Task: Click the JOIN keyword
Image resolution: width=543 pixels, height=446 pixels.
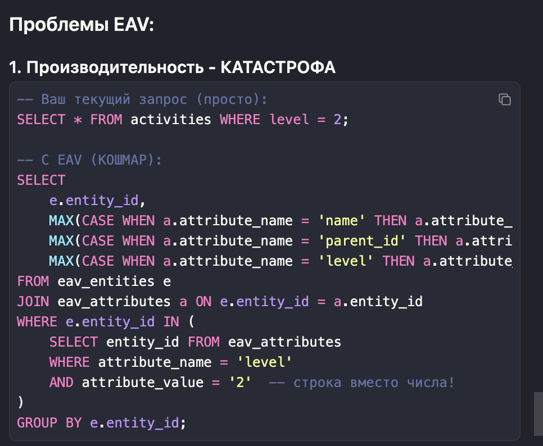Action: pos(33,302)
